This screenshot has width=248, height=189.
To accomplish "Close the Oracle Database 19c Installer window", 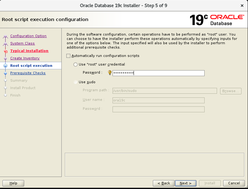I will pos(242,6).
